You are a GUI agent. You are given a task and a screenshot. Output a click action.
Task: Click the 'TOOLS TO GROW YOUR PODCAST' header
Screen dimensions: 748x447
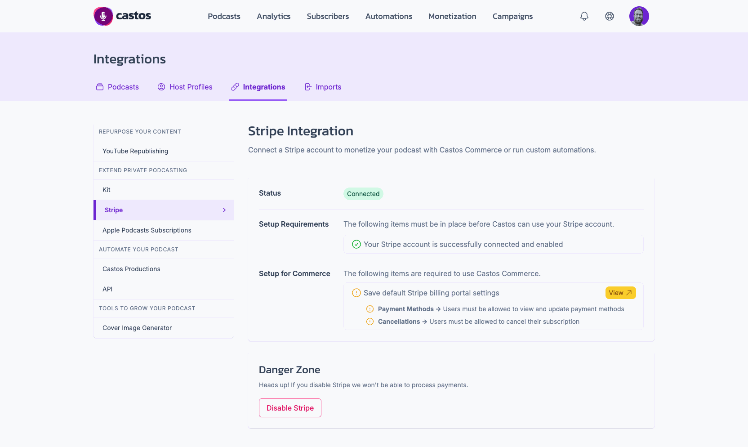point(147,308)
